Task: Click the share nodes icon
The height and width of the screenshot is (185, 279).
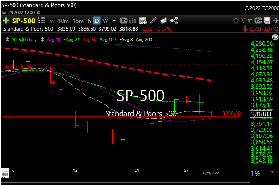Action: coord(174,21)
